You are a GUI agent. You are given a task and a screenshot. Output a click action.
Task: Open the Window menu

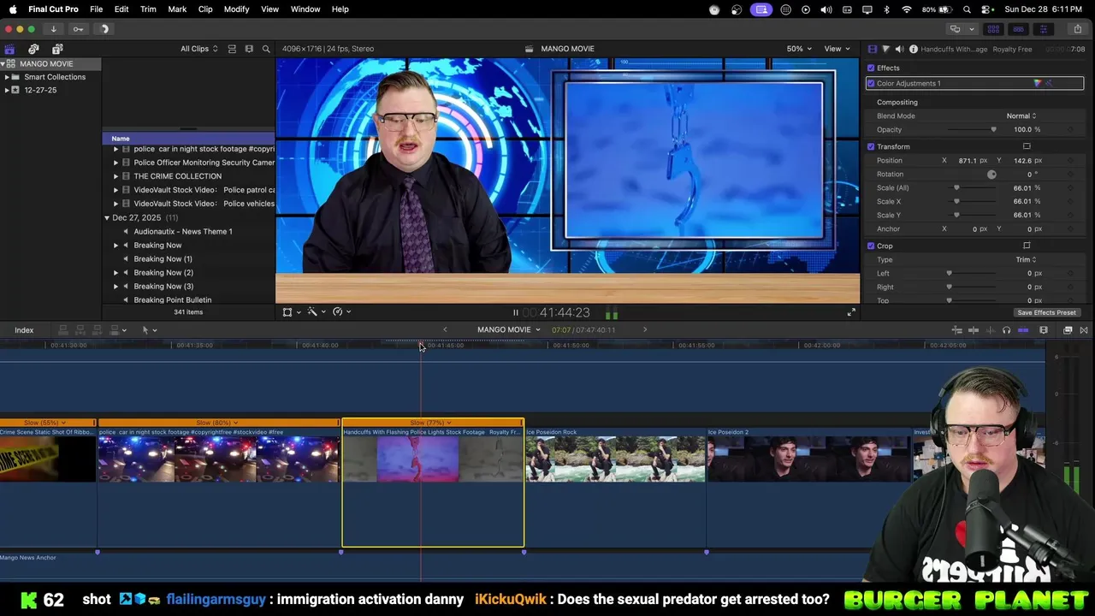tap(305, 9)
